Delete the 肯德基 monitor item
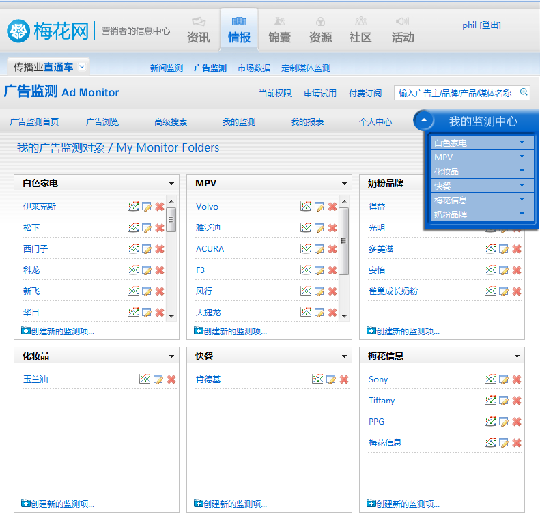The width and height of the screenshot is (540, 516). click(x=344, y=379)
